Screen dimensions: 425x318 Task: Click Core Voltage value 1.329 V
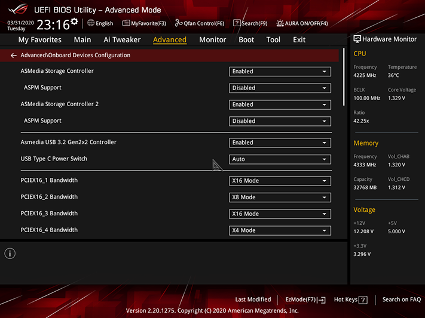coord(396,98)
